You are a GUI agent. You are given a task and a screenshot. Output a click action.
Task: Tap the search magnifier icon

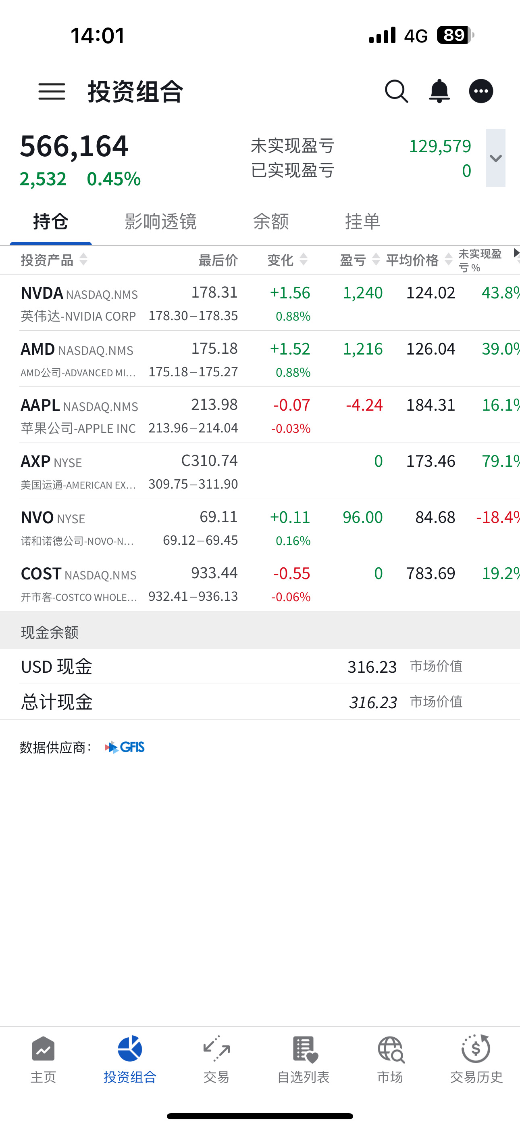coord(397,91)
